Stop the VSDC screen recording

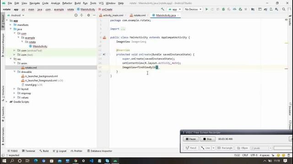coord(207,139)
